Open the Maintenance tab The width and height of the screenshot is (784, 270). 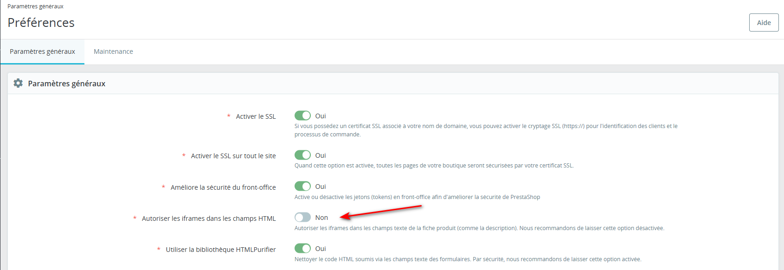[x=113, y=51]
